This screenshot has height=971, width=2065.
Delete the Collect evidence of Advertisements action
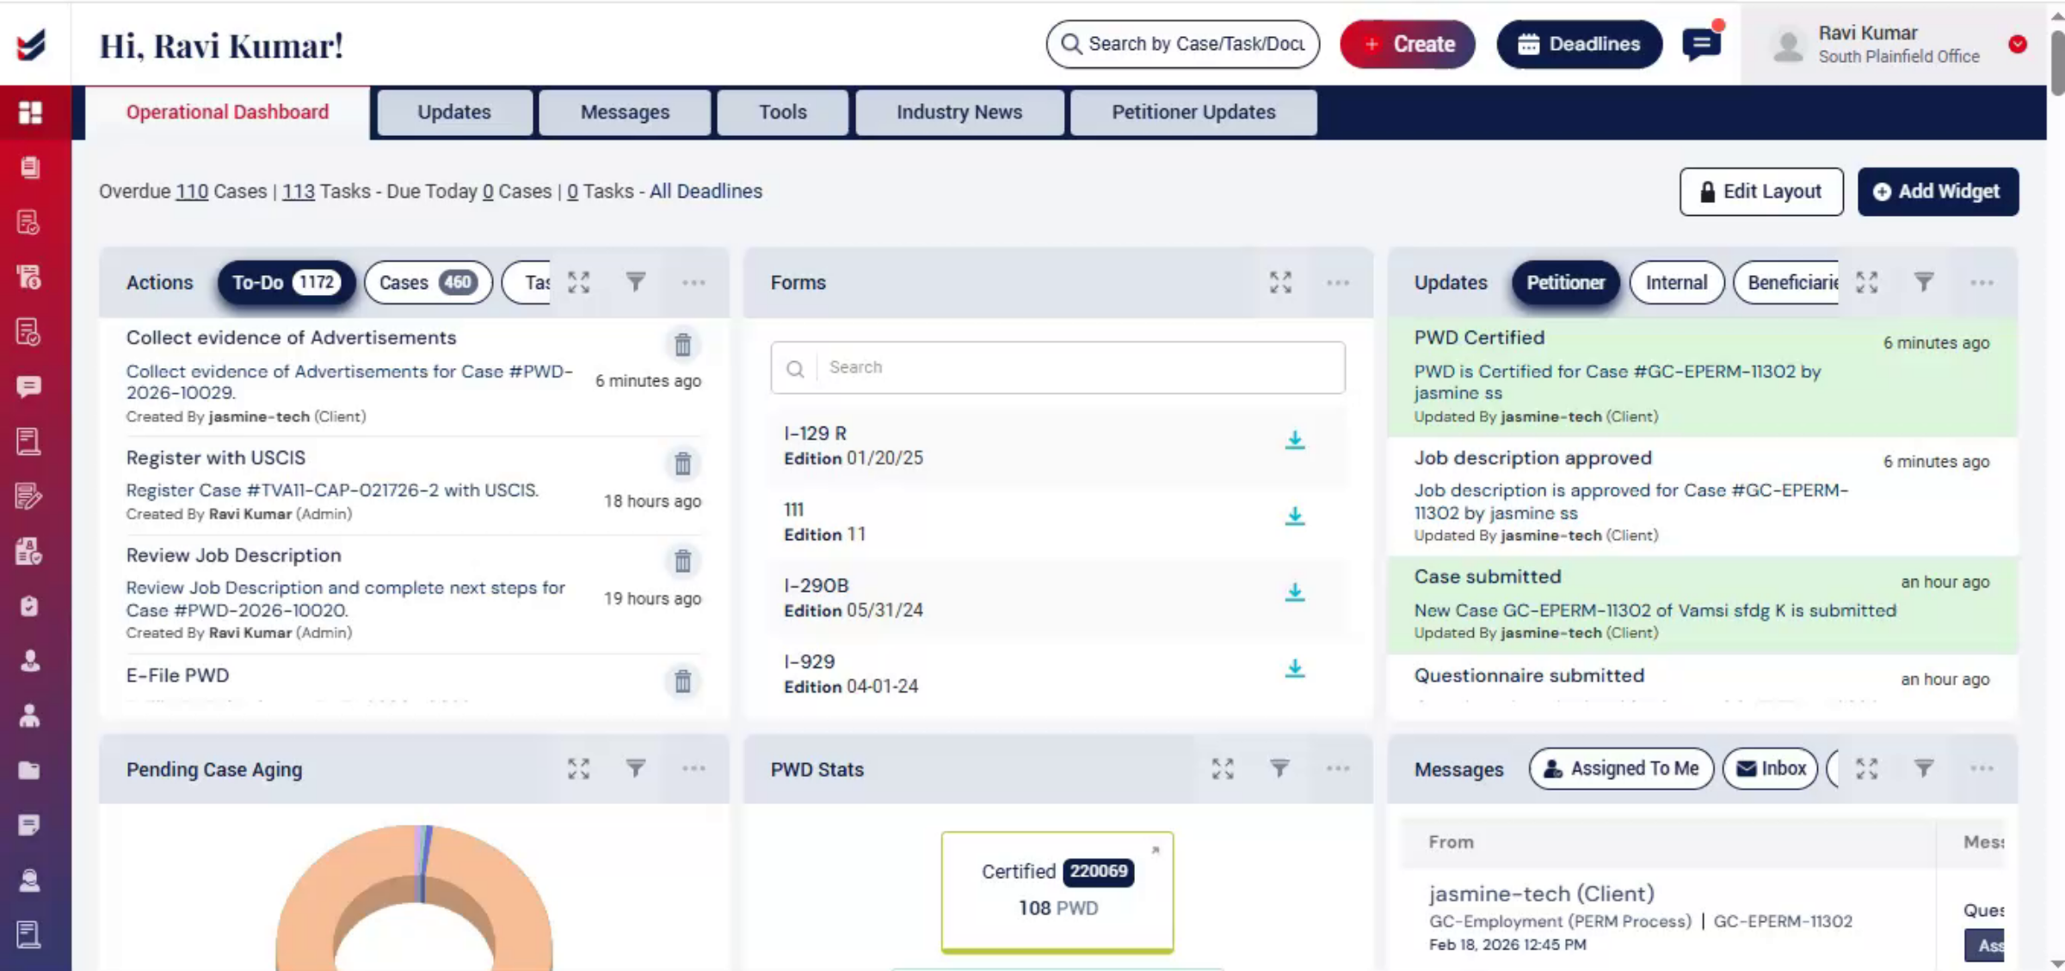(682, 345)
